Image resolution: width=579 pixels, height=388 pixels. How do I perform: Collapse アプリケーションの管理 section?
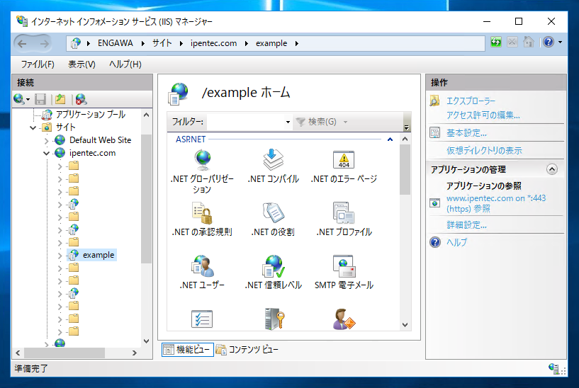551,169
